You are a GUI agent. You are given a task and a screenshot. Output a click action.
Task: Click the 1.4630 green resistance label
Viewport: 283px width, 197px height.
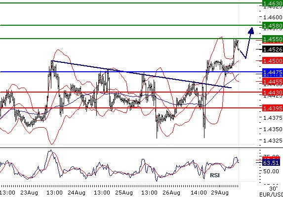272,3
